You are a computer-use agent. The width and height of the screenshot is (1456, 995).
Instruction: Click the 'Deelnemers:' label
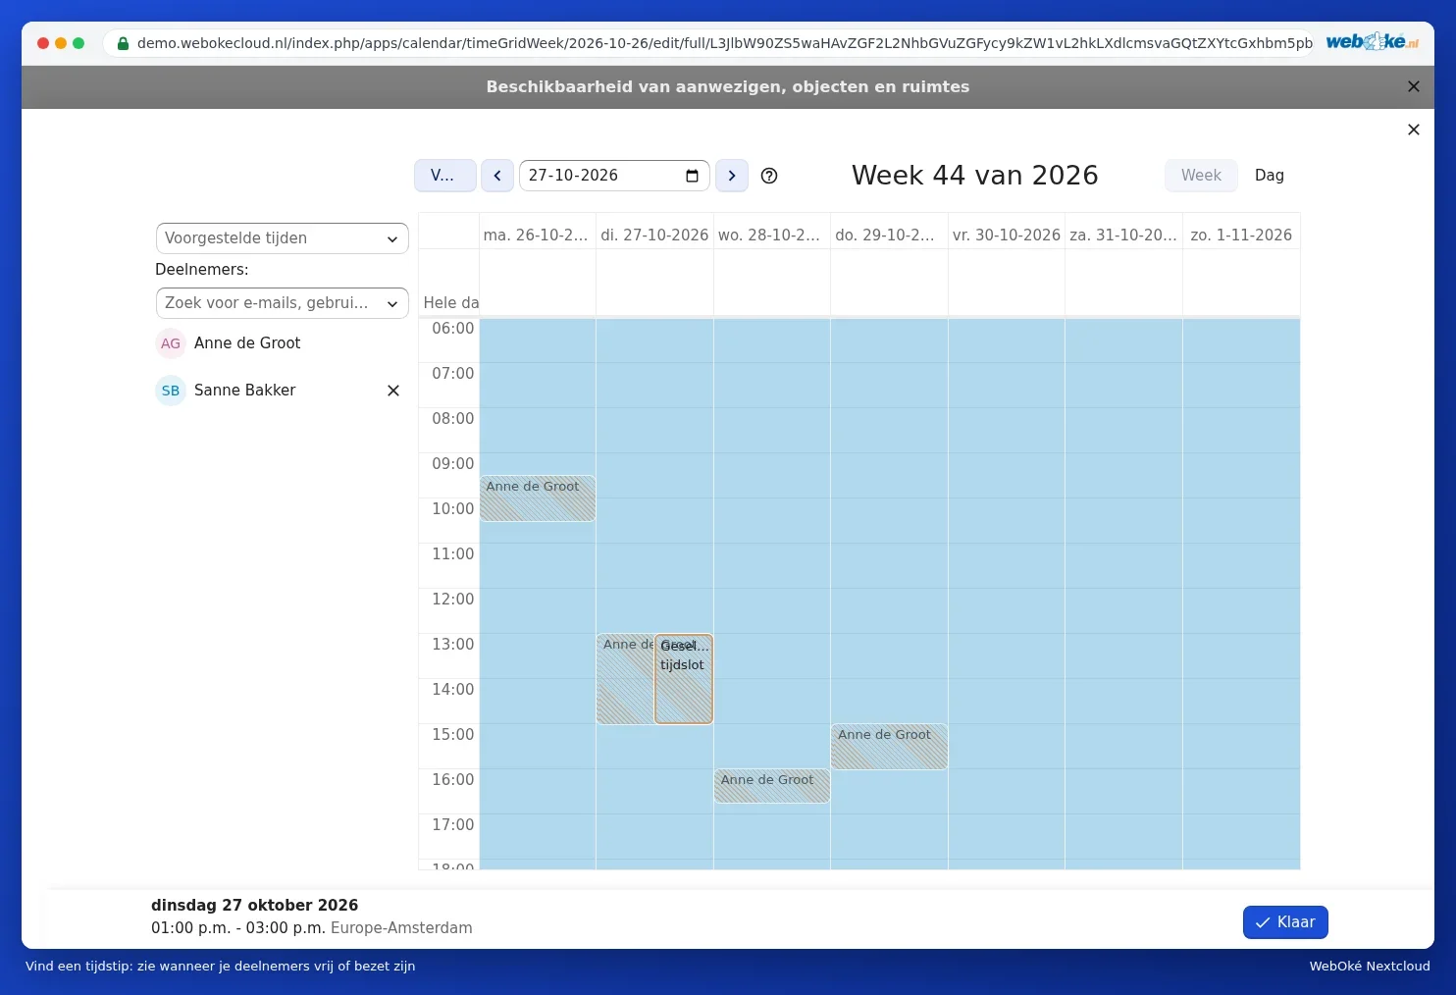pyautogui.click(x=202, y=270)
